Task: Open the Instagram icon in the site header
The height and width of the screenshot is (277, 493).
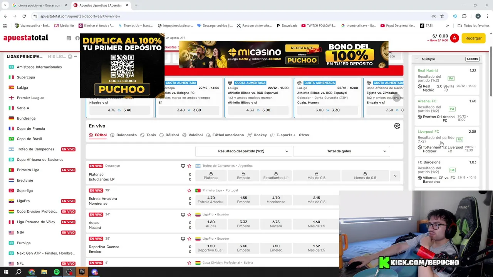Action: [x=69, y=38]
